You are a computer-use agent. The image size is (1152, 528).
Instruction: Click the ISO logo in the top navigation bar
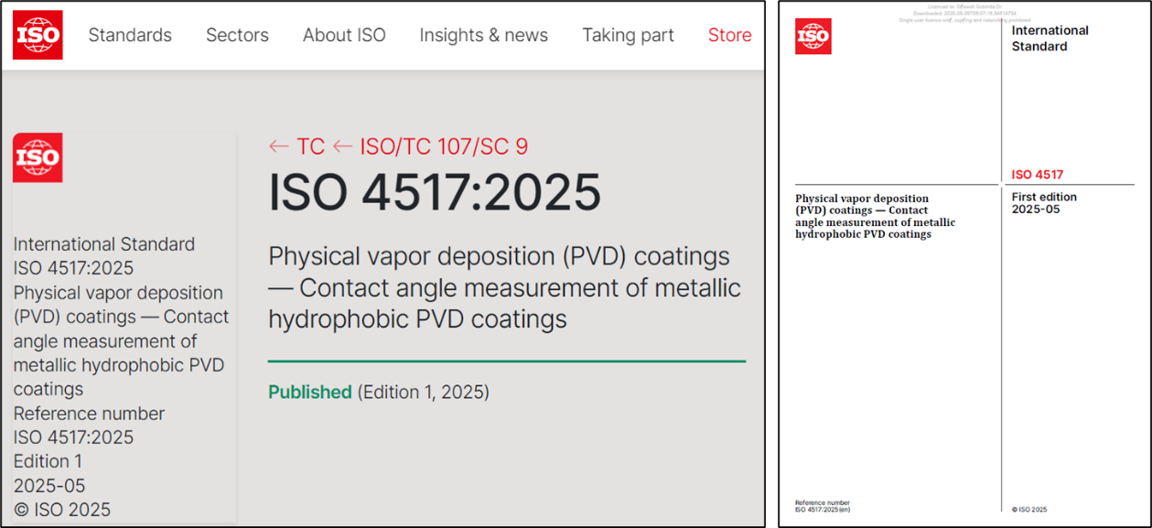[x=38, y=35]
